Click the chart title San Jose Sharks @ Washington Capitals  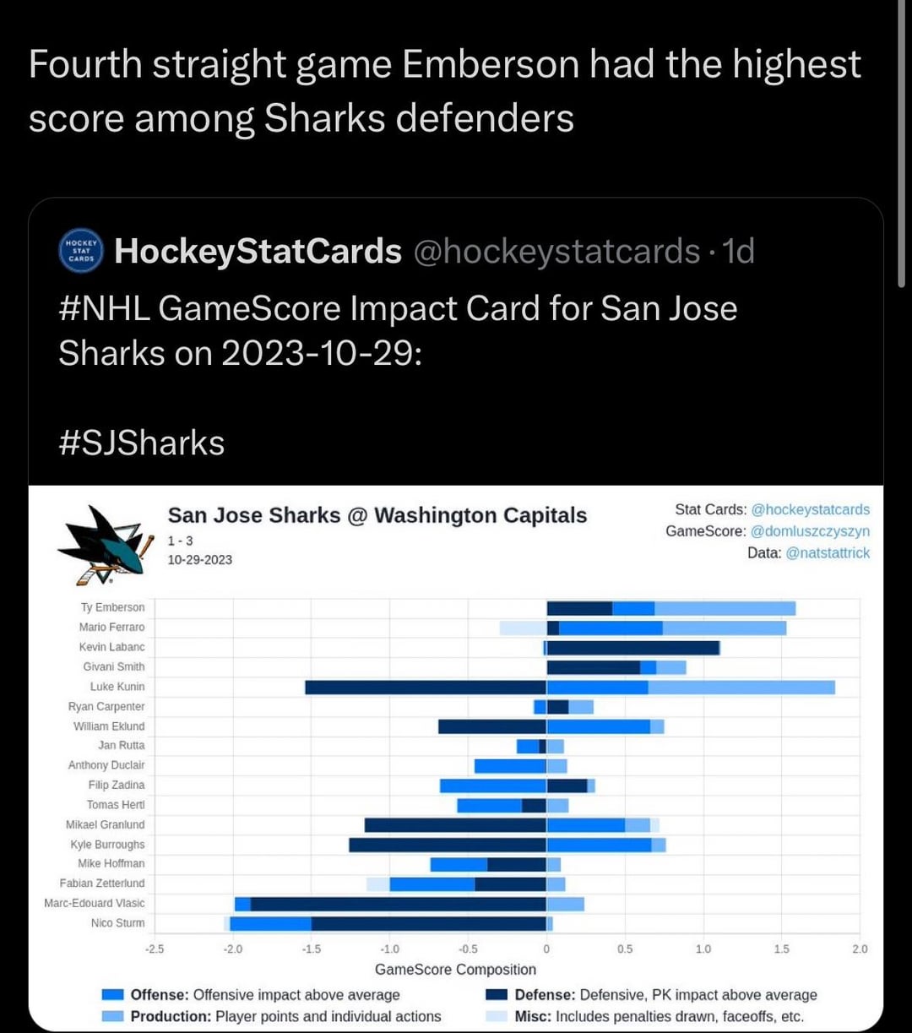tap(377, 515)
